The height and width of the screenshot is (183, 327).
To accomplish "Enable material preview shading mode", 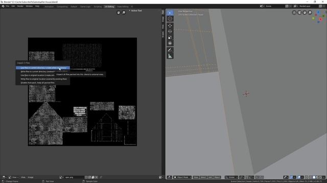I will point(317,177).
